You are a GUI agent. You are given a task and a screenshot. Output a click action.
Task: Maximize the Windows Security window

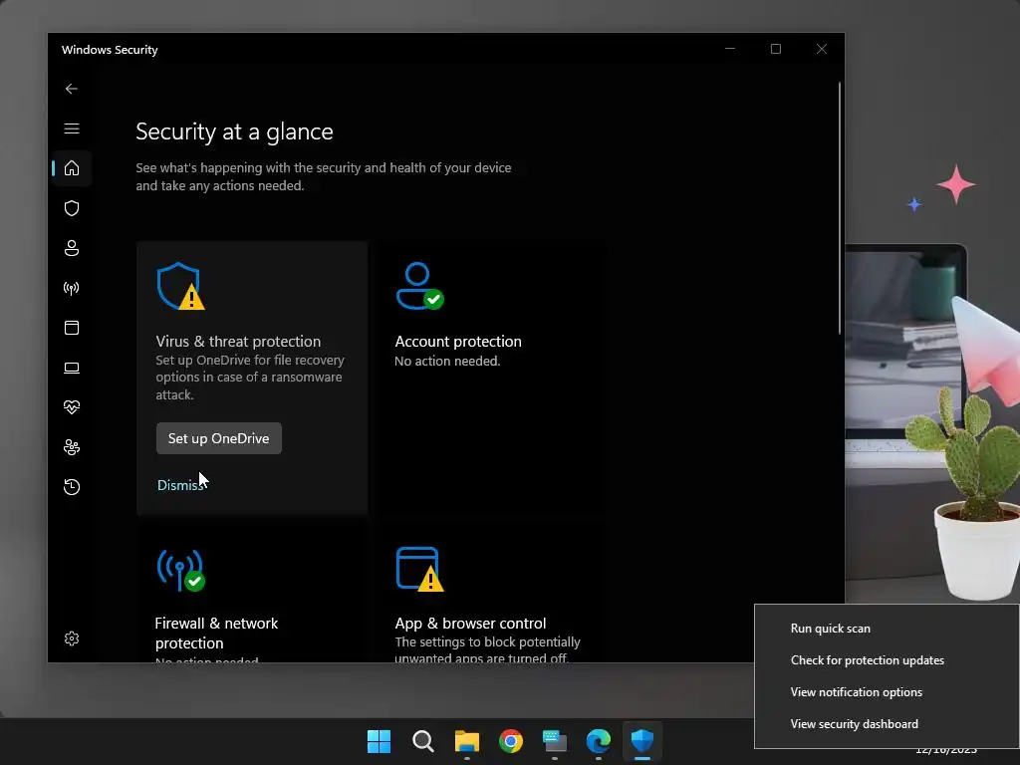tap(775, 49)
